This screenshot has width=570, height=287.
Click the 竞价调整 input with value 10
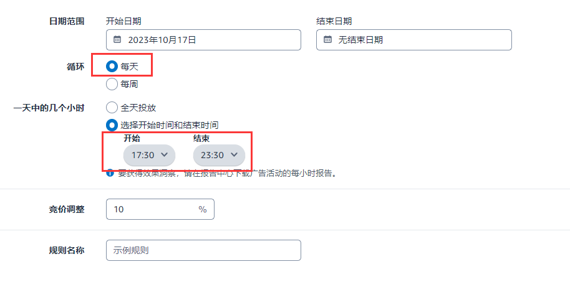[x=160, y=209]
